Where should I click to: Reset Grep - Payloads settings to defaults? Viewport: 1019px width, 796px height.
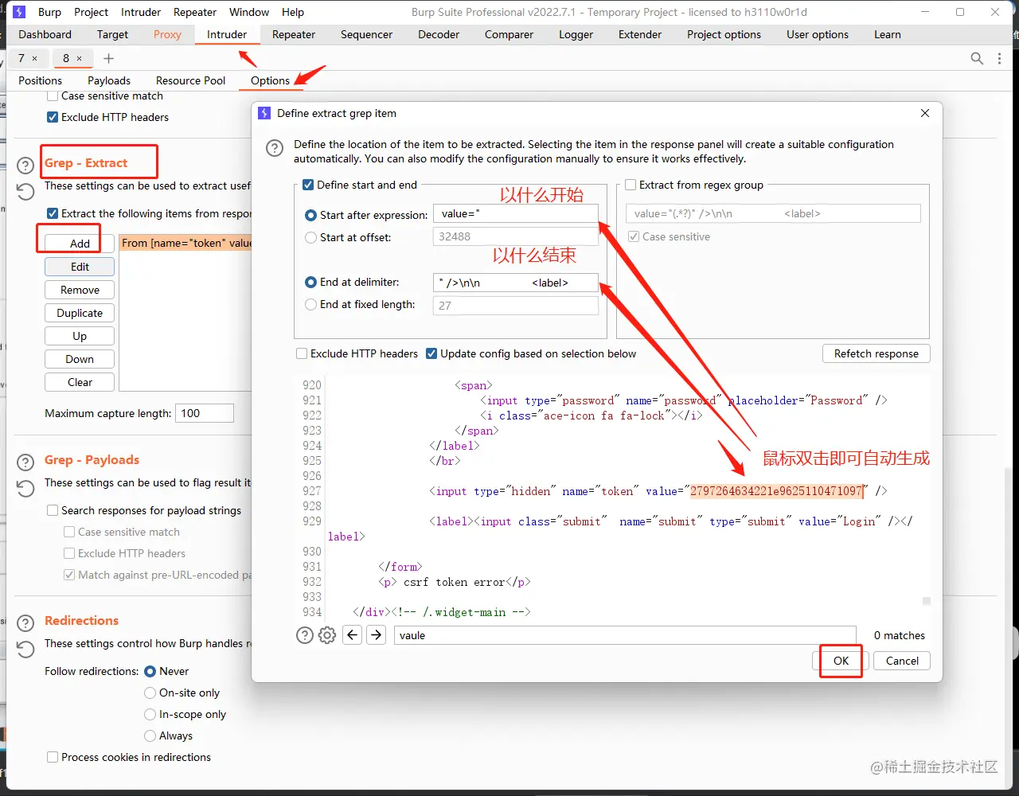pos(26,489)
